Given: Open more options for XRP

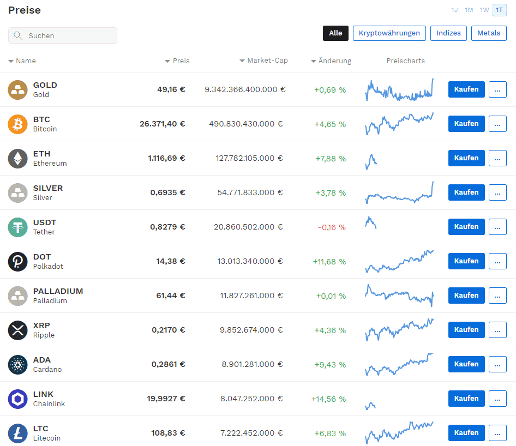Looking at the screenshot, I should click(x=497, y=330).
